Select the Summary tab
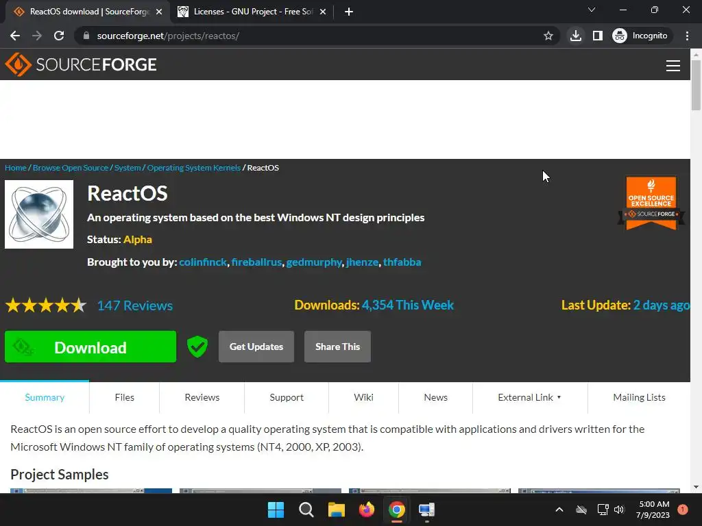The image size is (702, 526). [x=45, y=397]
